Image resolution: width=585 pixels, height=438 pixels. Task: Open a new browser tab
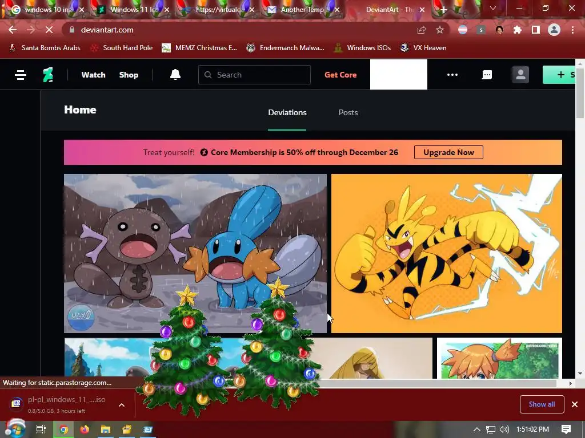tap(443, 10)
